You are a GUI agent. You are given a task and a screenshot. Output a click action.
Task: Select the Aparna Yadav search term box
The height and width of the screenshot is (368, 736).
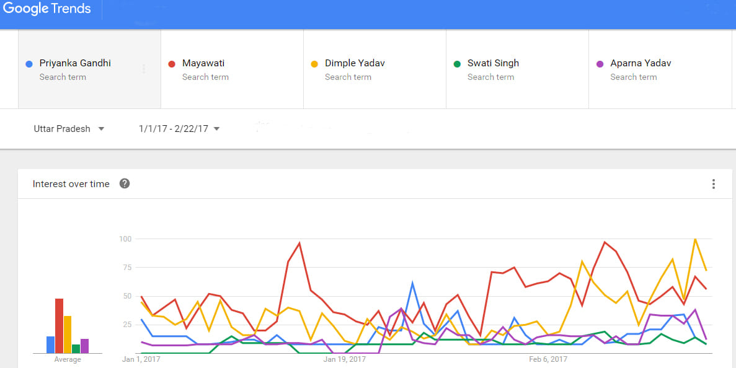coord(660,69)
